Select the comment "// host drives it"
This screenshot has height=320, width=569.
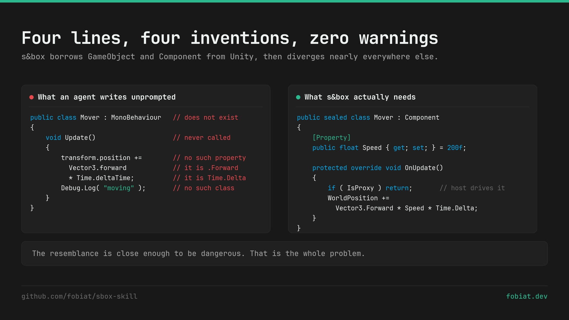tap(472, 188)
